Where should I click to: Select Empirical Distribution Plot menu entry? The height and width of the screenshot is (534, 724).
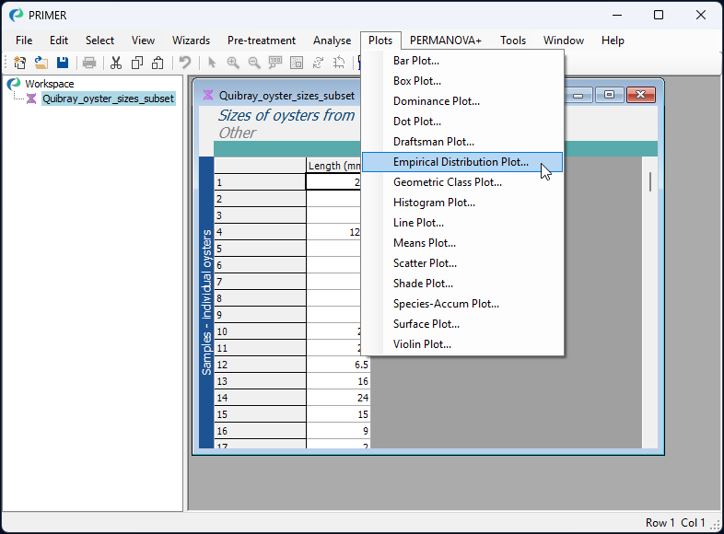click(461, 162)
